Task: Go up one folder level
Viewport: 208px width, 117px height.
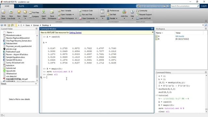Action: [9, 25]
